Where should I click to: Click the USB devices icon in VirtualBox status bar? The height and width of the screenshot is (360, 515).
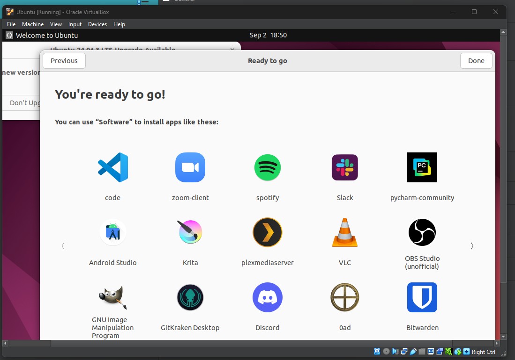point(413,351)
